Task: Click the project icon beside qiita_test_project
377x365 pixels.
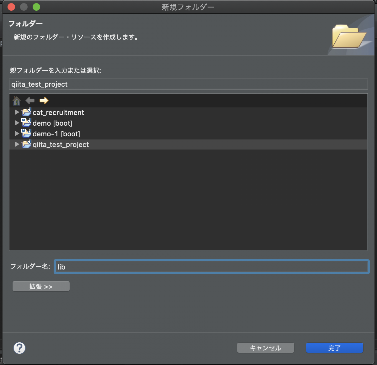Action: tap(26, 144)
